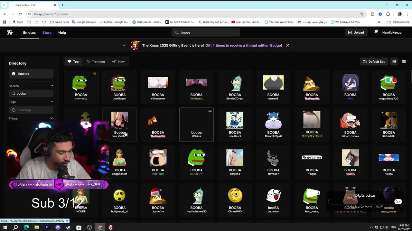Open BOOBA emote by NicoSL

click(389, 162)
